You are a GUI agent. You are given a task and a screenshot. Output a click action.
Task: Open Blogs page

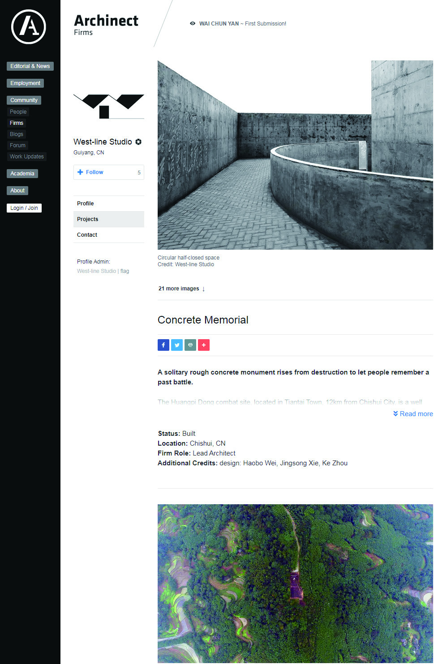click(17, 134)
